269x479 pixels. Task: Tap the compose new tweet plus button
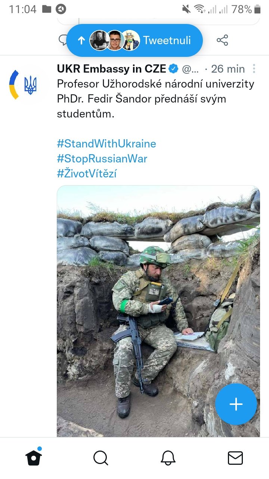(x=236, y=404)
